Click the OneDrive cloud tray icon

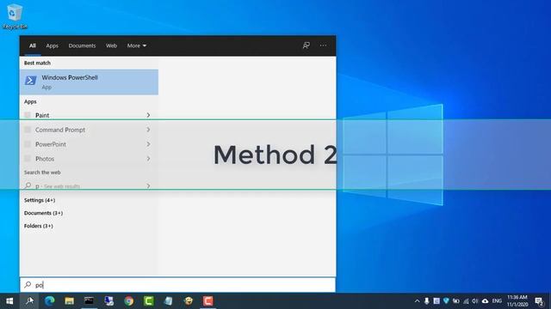[x=485, y=301]
